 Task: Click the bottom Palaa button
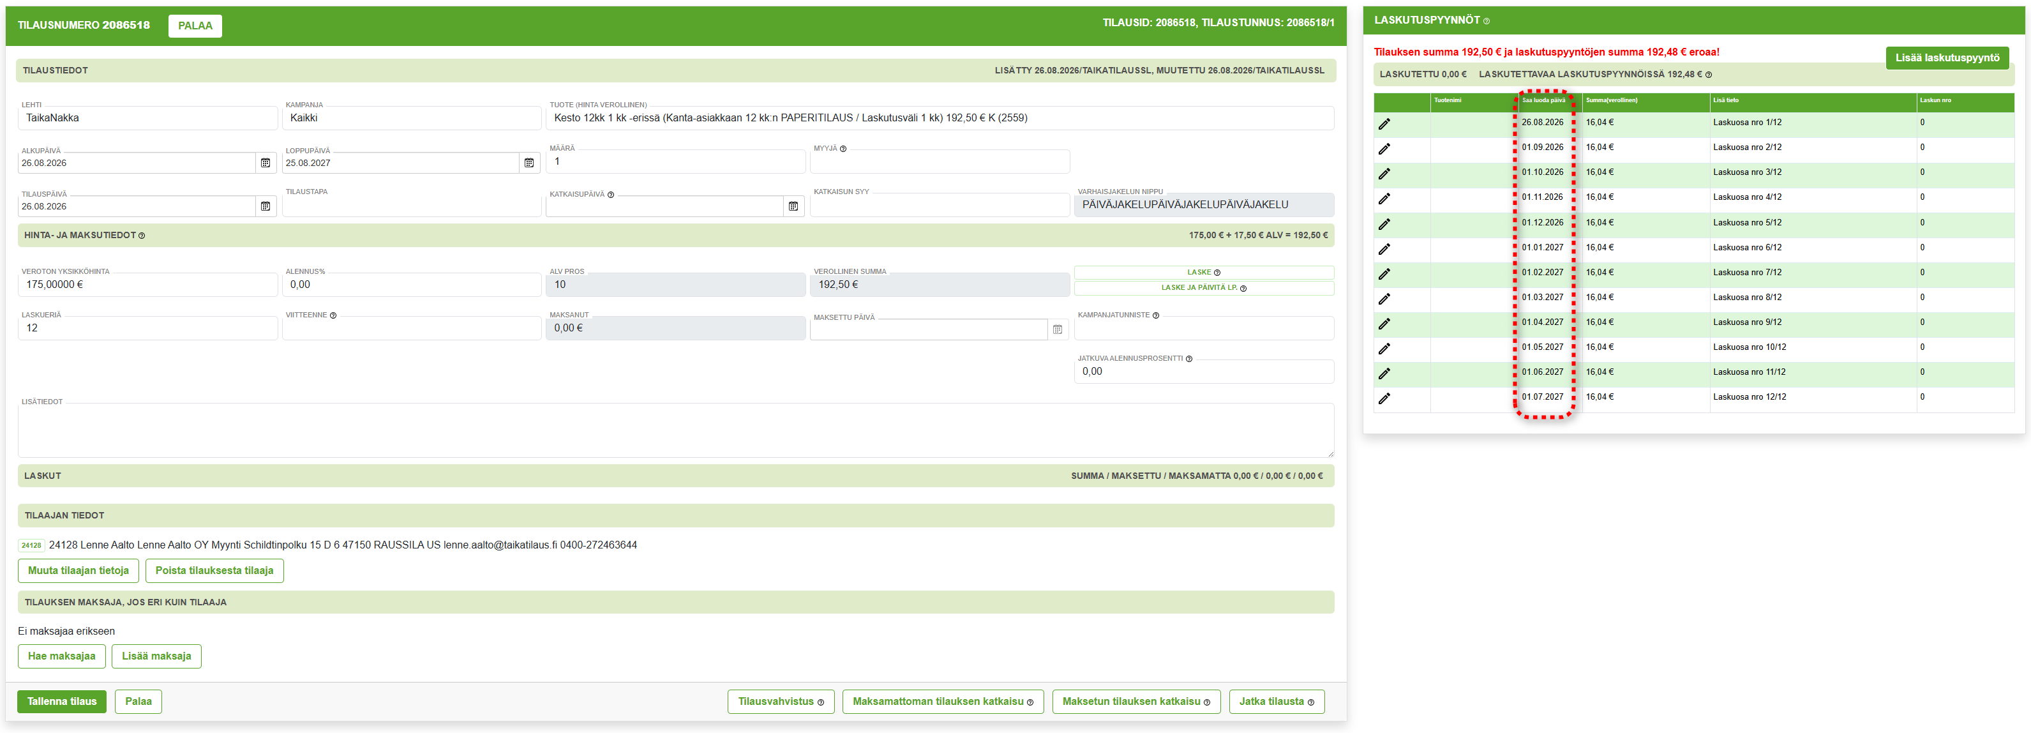138,702
